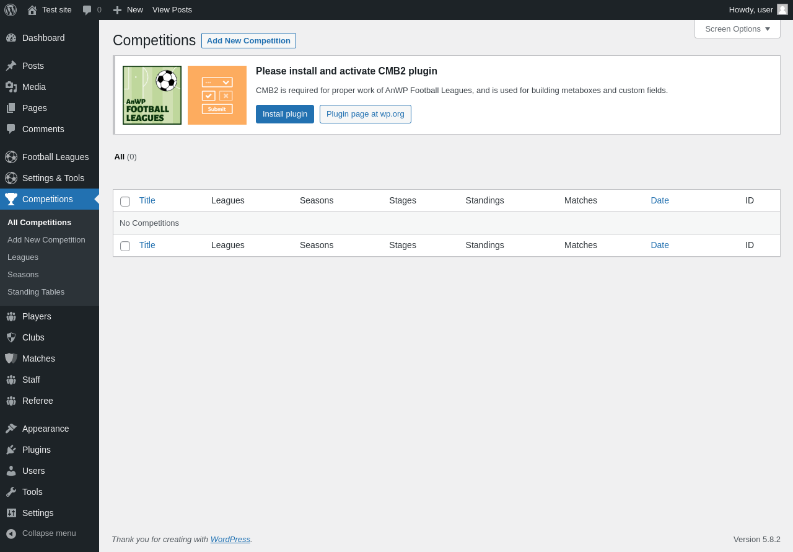The height and width of the screenshot is (552, 793).
Task: Click the Matches column header in table
Action: pyautogui.click(x=581, y=200)
